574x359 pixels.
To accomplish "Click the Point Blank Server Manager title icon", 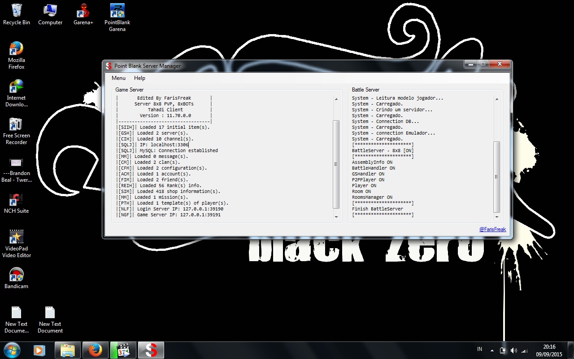I will click(108, 66).
